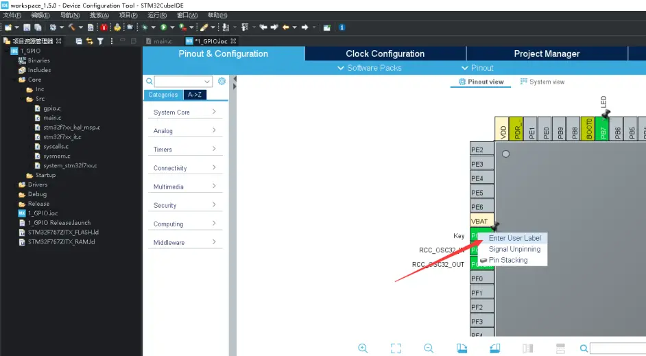Image resolution: width=646 pixels, height=356 pixels.
Task: Open the category search combo box dropdown
Action: pos(207,82)
